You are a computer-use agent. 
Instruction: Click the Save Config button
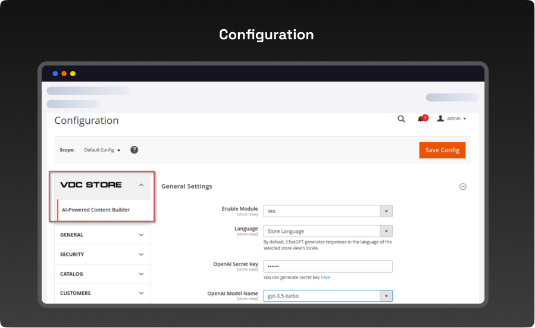pos(442,150)
